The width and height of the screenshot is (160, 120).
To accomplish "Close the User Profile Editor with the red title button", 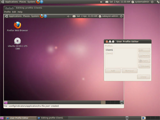I will pyautogui.click(x=107, y=42).
